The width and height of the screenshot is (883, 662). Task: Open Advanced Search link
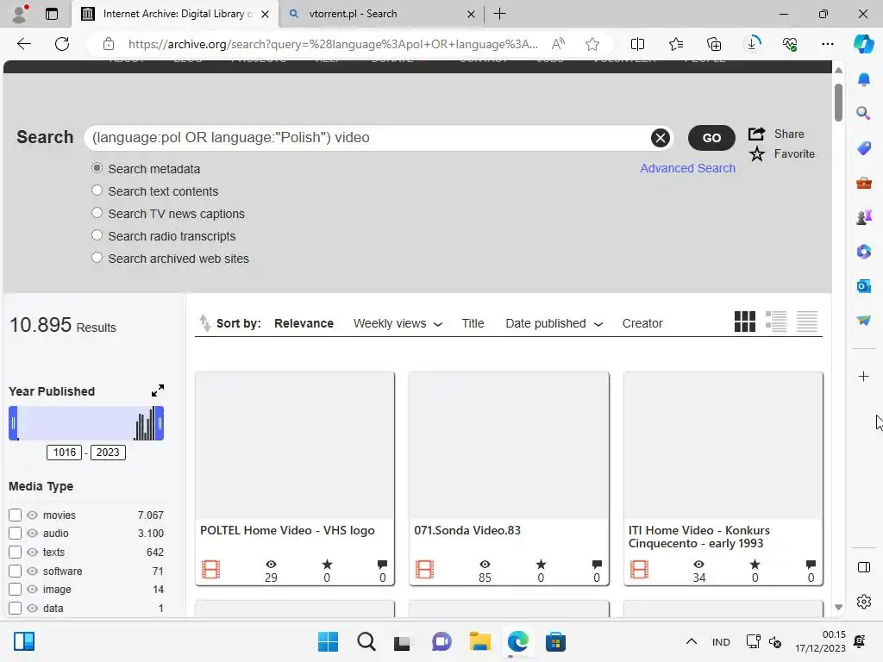687,168
